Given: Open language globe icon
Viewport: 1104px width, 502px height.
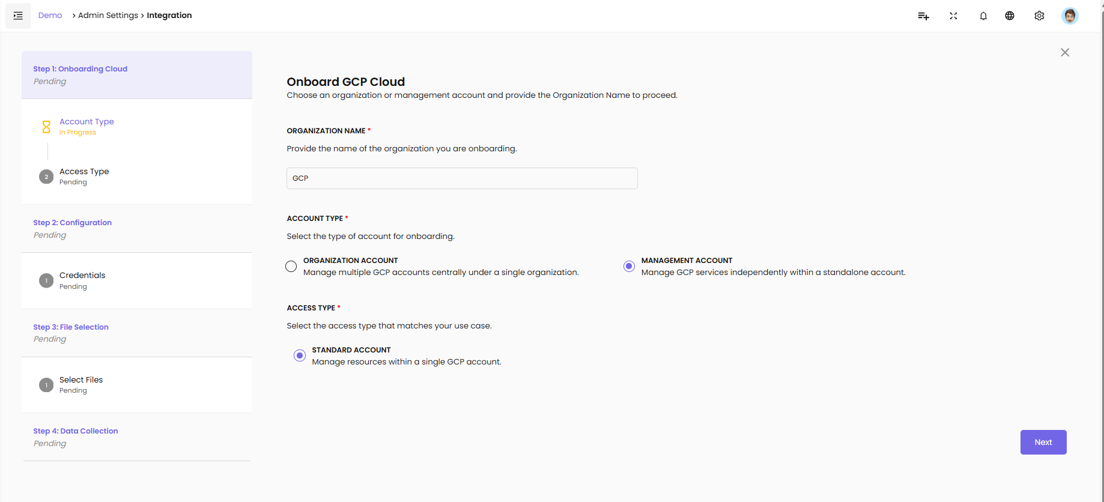Looking at the screenshot, I should [1010, 16].
